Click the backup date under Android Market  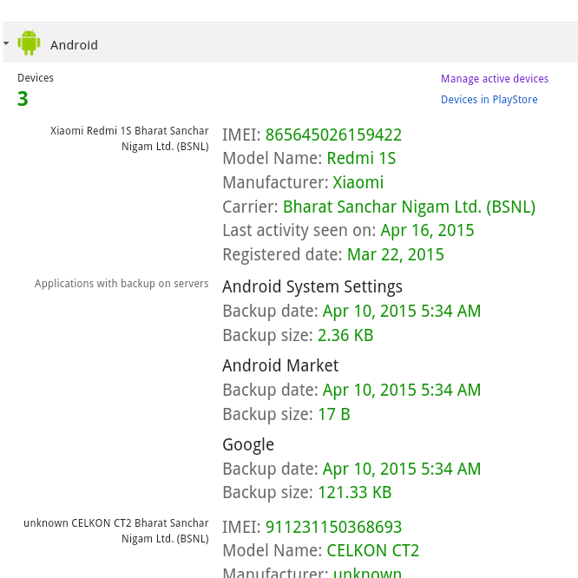[402, 390]
